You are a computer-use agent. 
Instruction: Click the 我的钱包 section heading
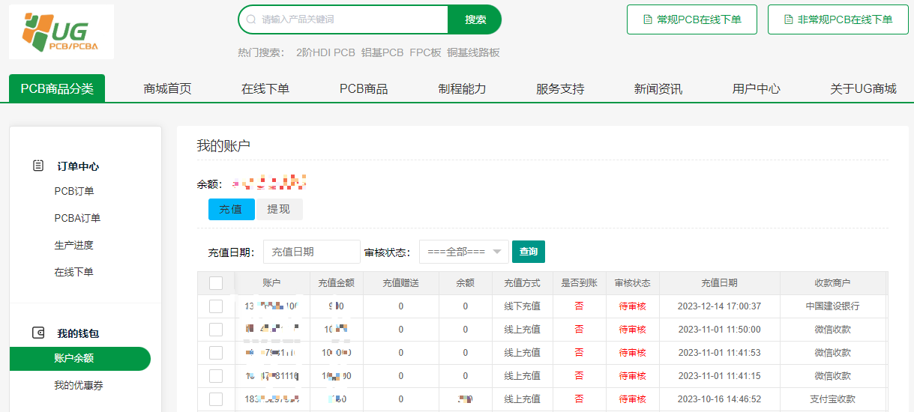[x=78, y=333]
